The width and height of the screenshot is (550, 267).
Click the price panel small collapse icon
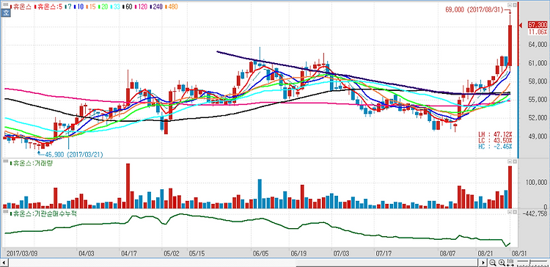pyautogui.click(x=510, y=5)
